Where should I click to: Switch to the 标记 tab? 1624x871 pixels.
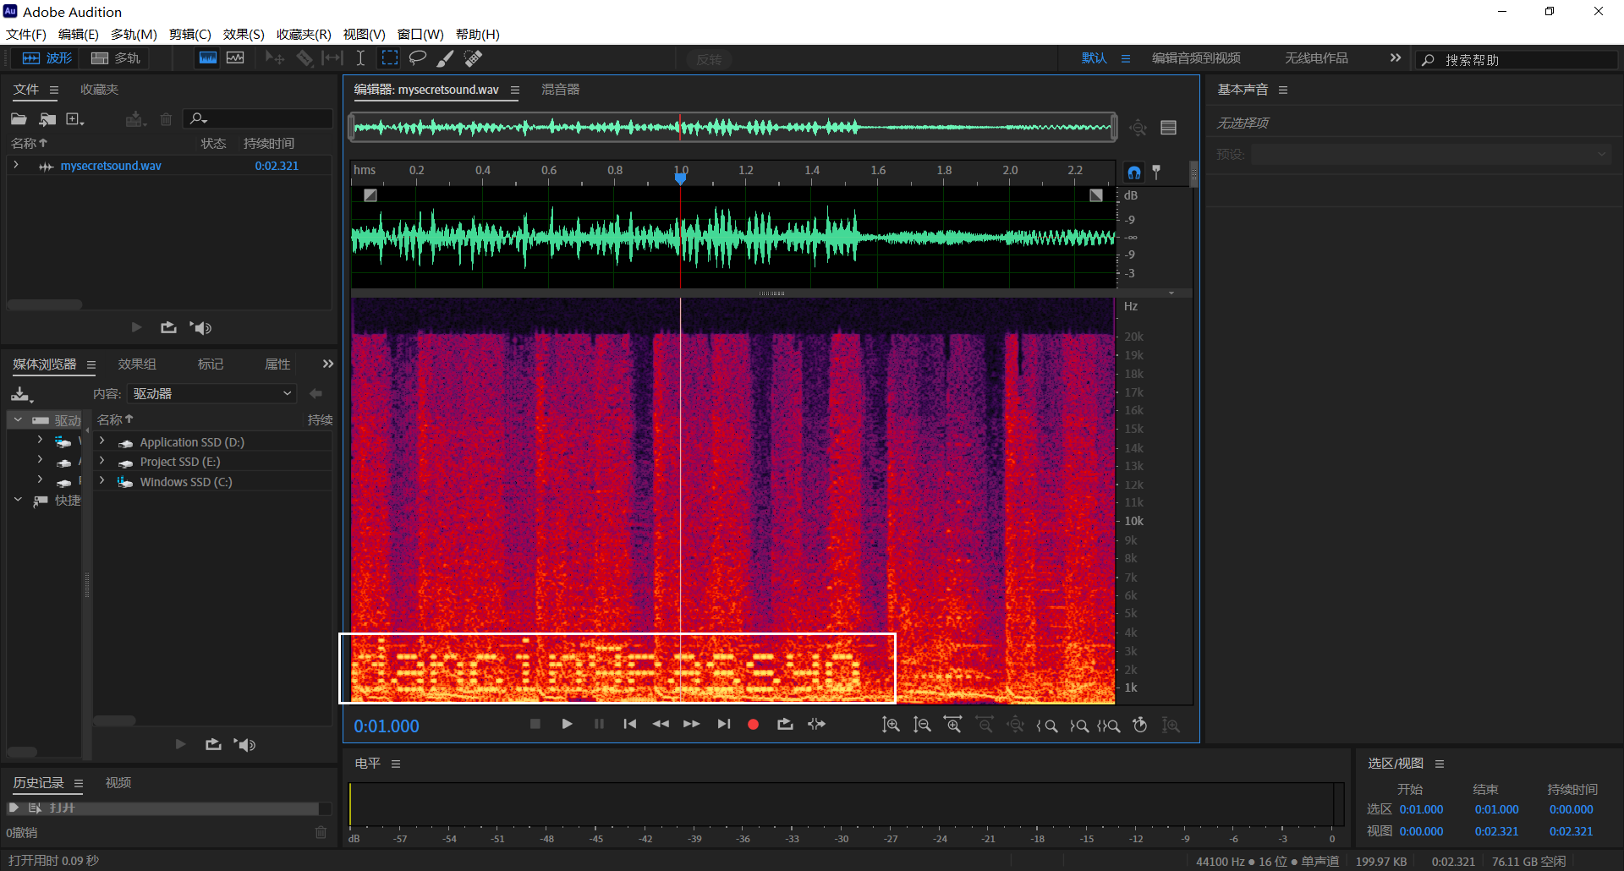tap(211, 364)
